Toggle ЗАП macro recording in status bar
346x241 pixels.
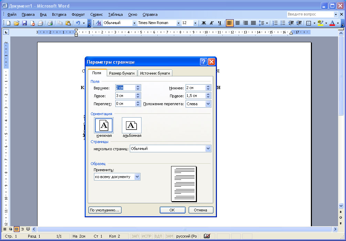pos(135,236)
